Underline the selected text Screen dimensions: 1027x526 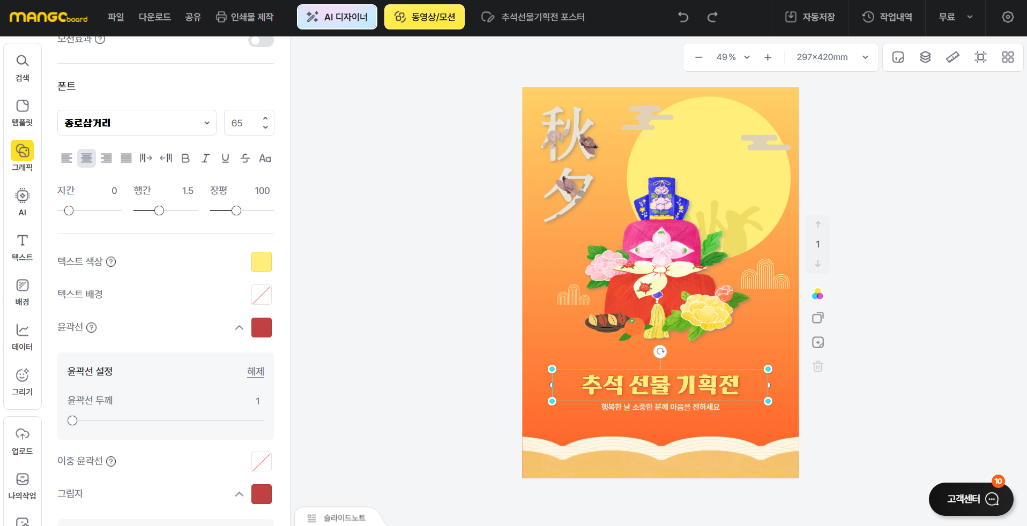[x=225, y=158]
